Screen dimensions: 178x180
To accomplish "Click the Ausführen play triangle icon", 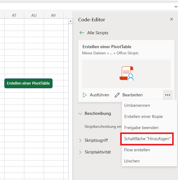I will click(x=85, y=95).
